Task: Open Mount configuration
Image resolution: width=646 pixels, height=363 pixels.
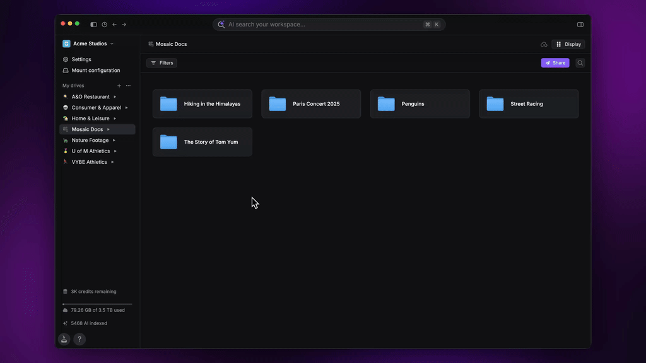Action: [95, 71]
